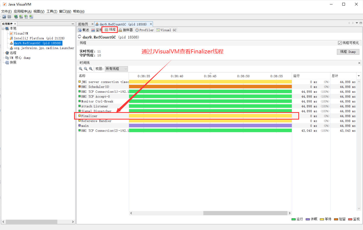Maximize the editor window area

[361, 23]
